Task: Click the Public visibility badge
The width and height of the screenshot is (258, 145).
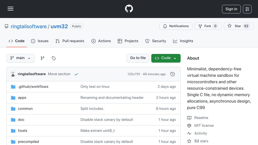Action: [x=77, y=26]
